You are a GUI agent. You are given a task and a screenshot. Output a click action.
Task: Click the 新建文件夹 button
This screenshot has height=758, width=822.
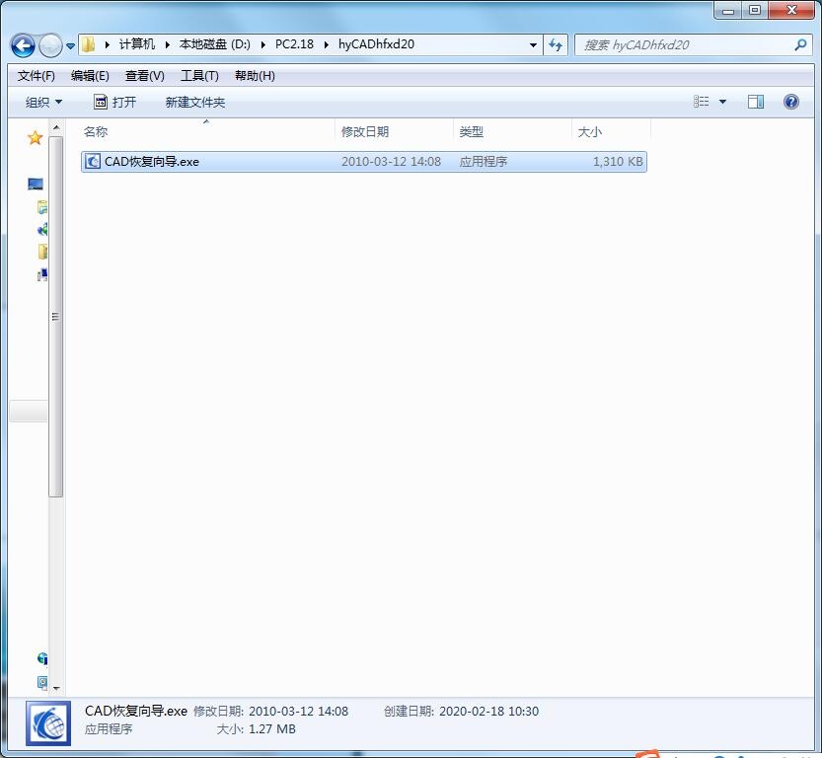coord(195,103)
